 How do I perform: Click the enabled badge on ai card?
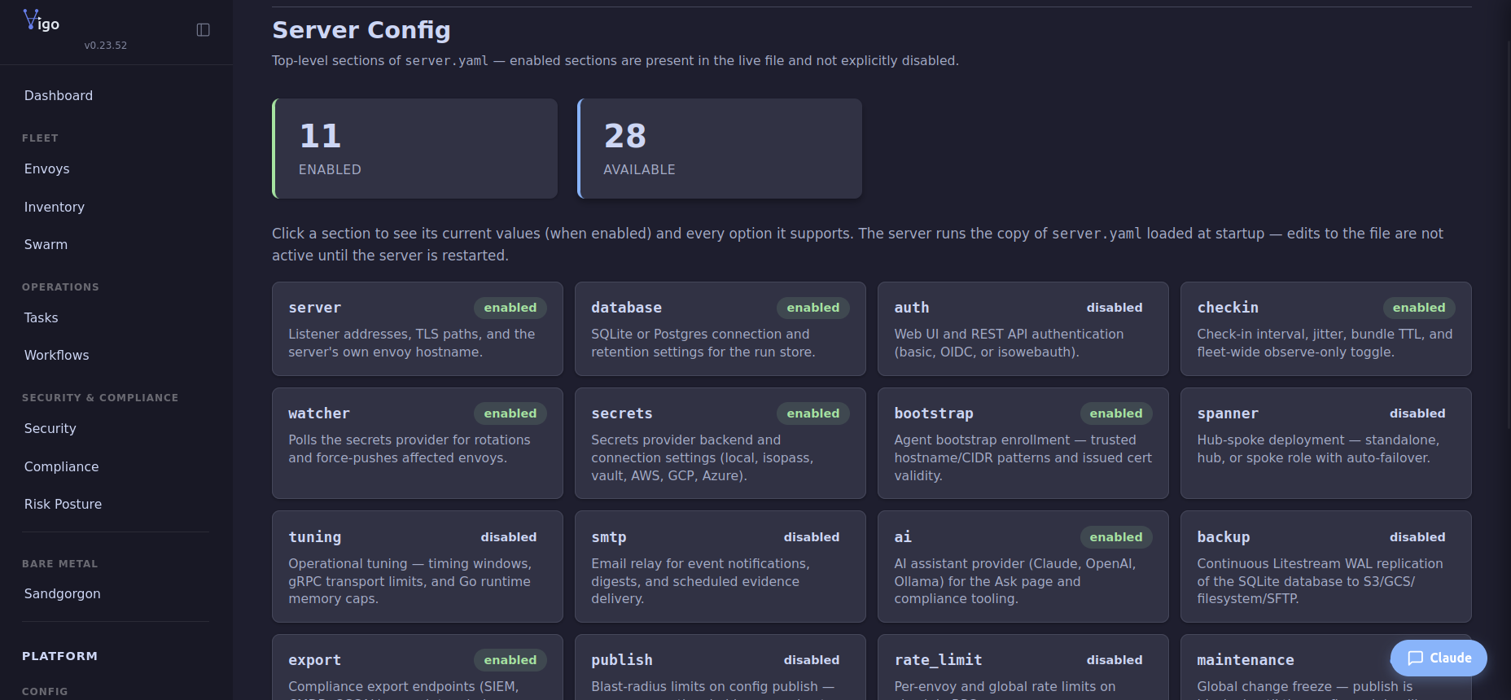(1116, 537)
